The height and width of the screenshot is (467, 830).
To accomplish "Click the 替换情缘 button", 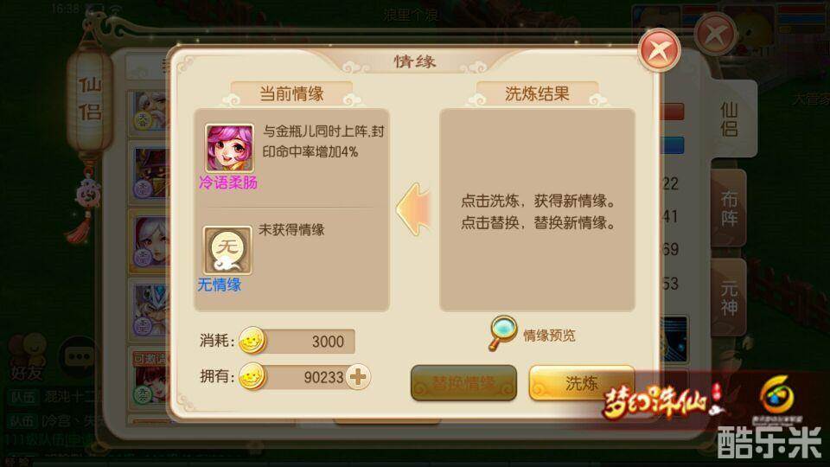I will (x=463, y=383).
